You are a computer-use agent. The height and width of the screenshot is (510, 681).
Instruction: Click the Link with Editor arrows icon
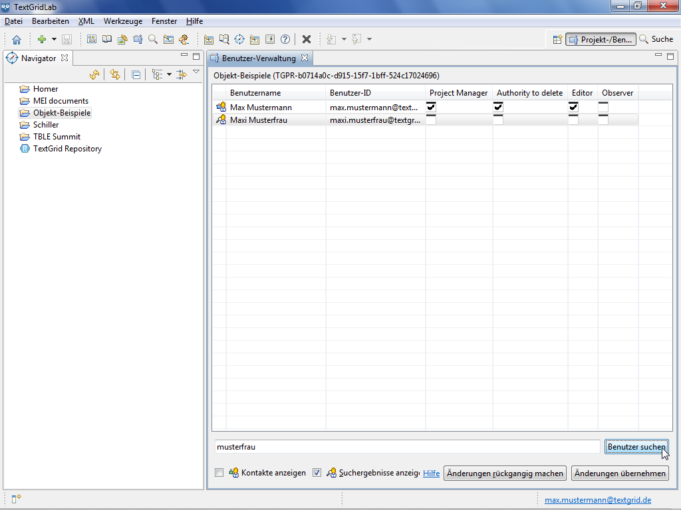point(115,74)
